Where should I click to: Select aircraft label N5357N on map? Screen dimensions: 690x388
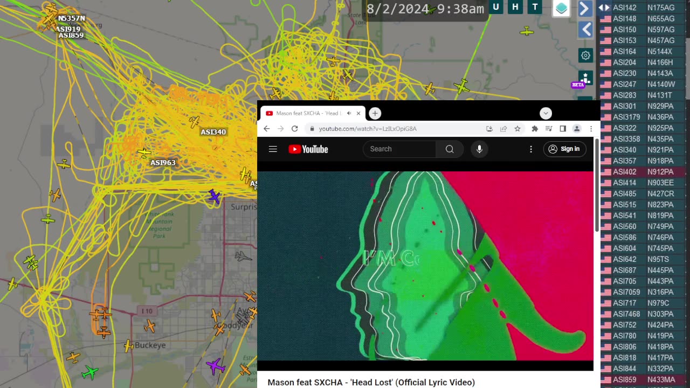pos(72,18)
